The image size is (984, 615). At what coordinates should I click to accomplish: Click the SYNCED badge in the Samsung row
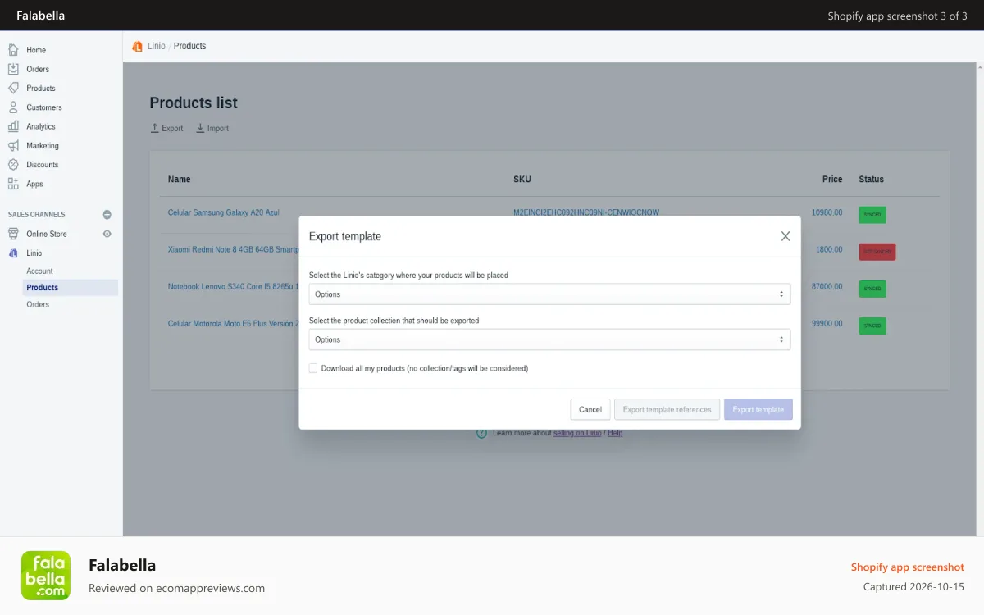click(872, 215)
